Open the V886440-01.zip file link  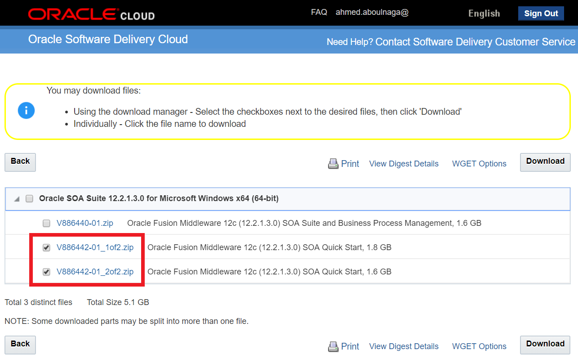click(x=85, y=223)
